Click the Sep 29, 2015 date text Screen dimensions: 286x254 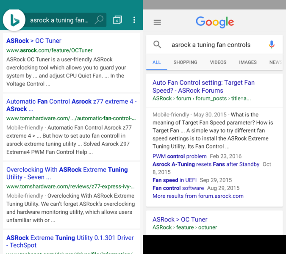click(216, 180)
